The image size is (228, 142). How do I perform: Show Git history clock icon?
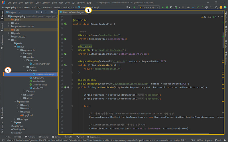pos(206,7)
